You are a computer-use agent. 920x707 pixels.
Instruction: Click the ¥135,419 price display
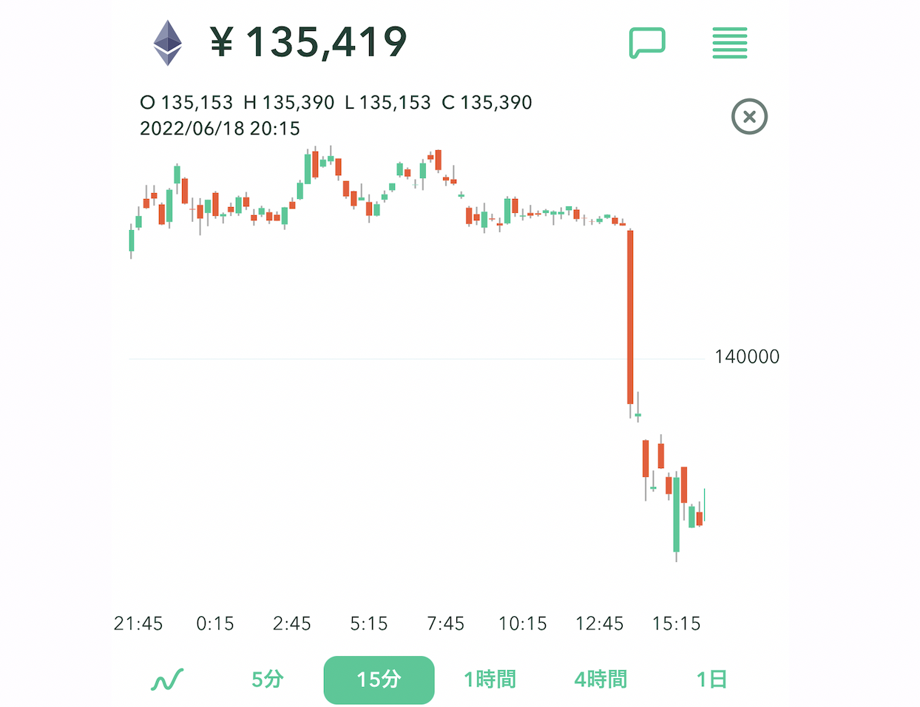(308, 42)
